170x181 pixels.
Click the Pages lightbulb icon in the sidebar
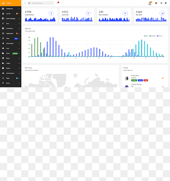tap(3, 78)
